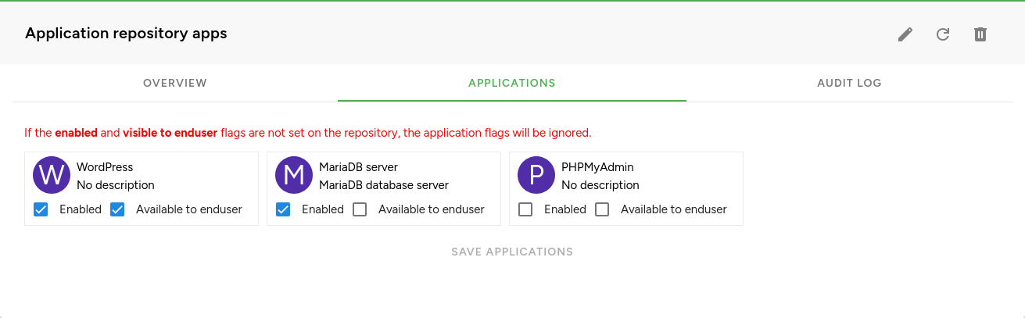Uncheck WordPress Available to enduser checkbox
The image size is (1025, 318).
[x=117, y=209]
